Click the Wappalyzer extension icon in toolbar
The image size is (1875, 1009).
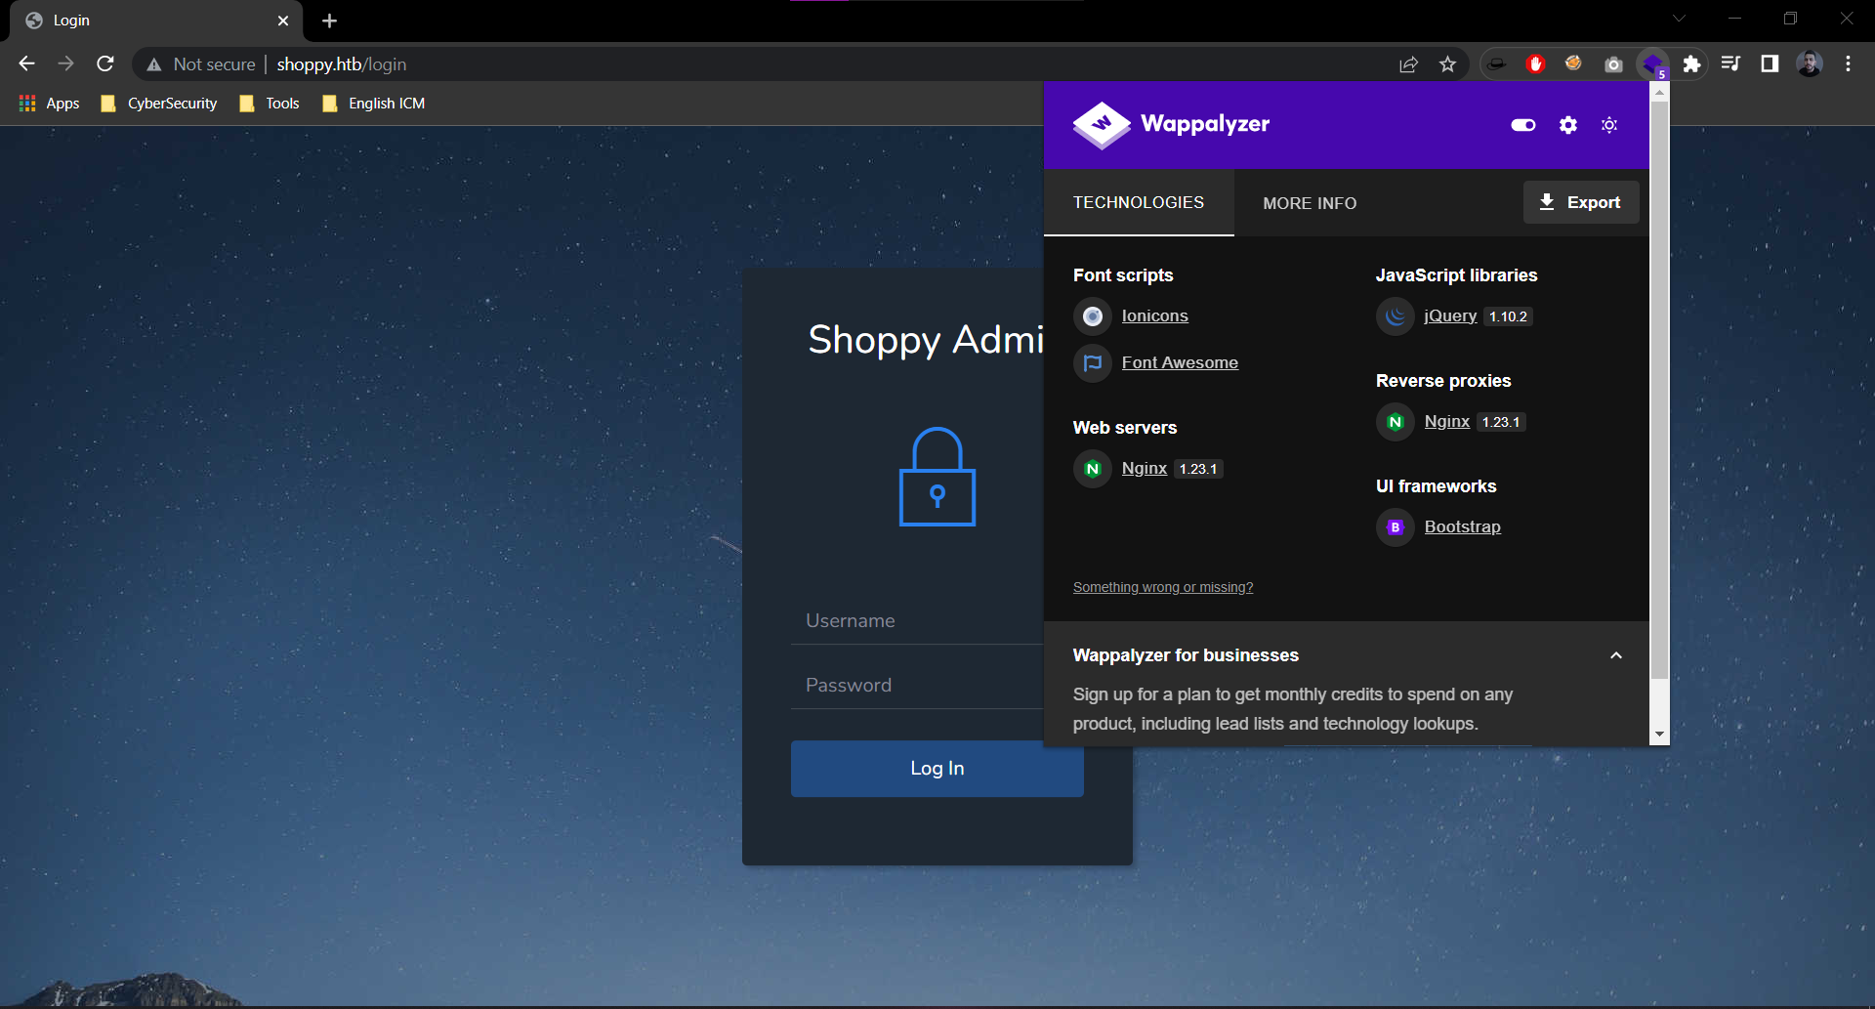[x=1652, y=64]
